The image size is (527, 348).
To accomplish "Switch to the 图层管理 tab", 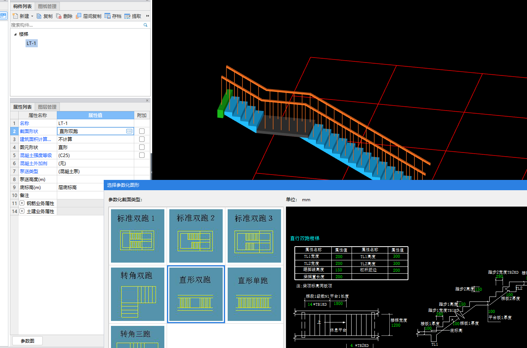I will point(47,107).
